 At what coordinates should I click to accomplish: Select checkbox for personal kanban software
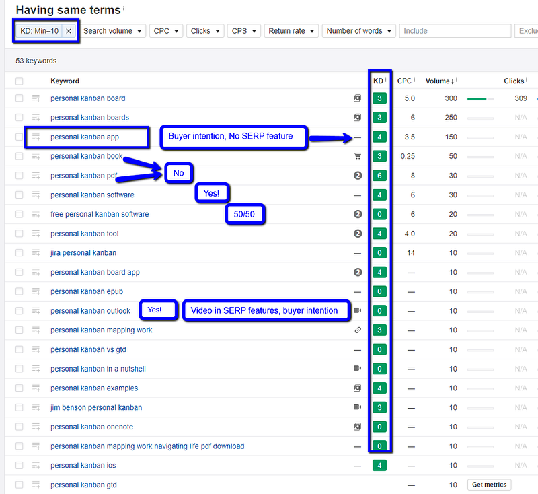(x=20, y=195)
